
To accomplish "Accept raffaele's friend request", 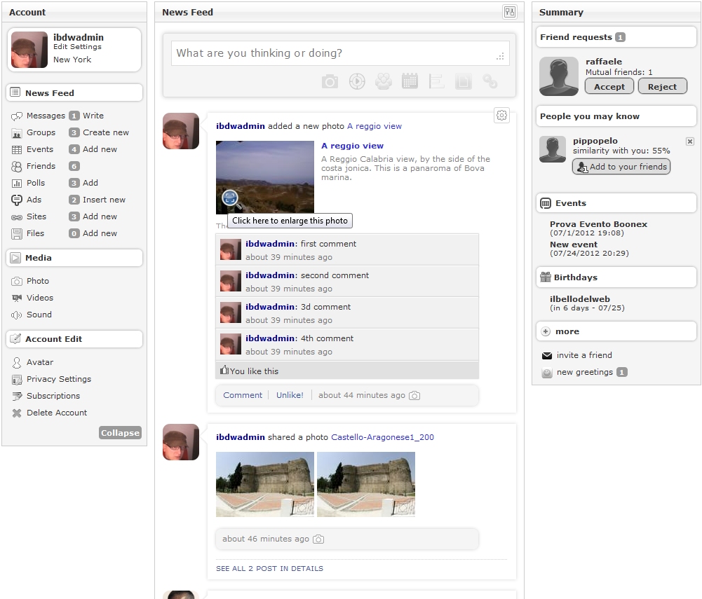I will [x=609, y=87].
